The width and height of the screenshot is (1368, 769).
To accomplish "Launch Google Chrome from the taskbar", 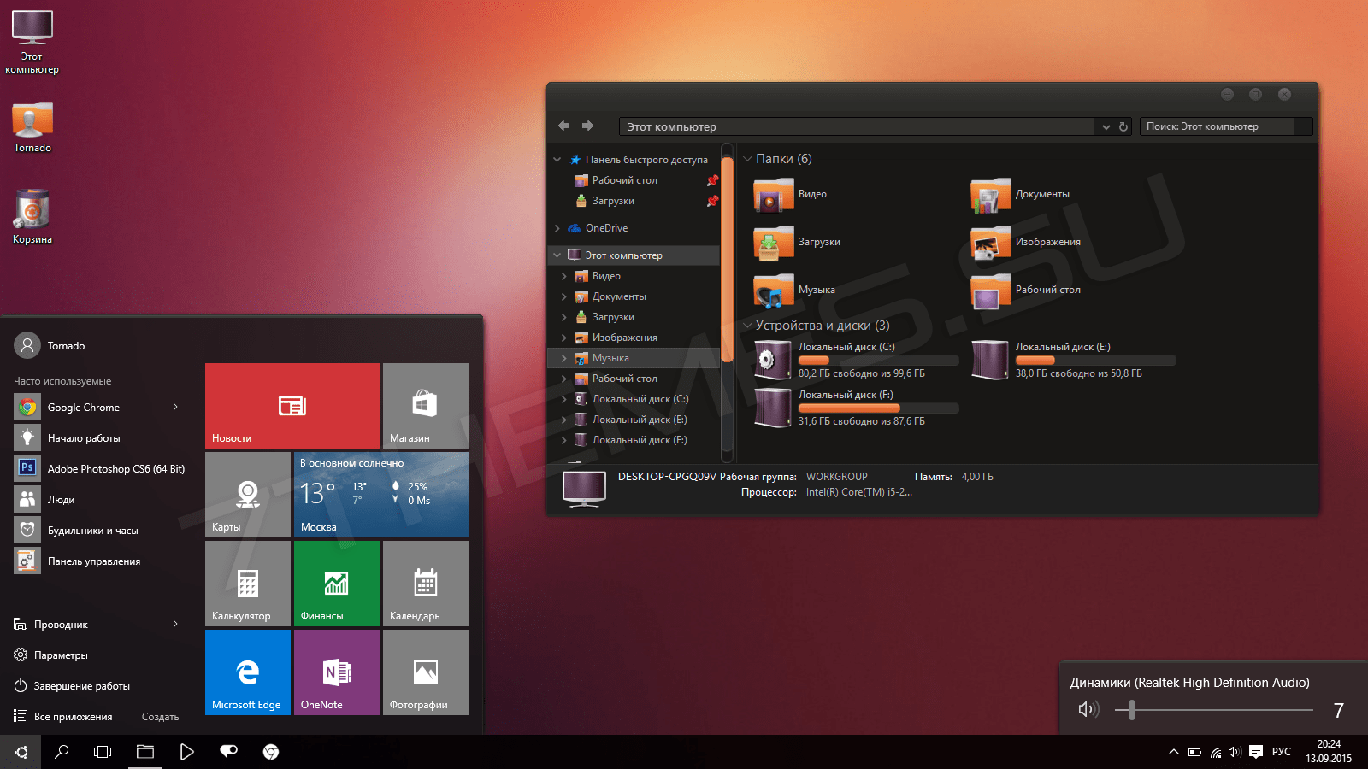I will pos(270,752).
